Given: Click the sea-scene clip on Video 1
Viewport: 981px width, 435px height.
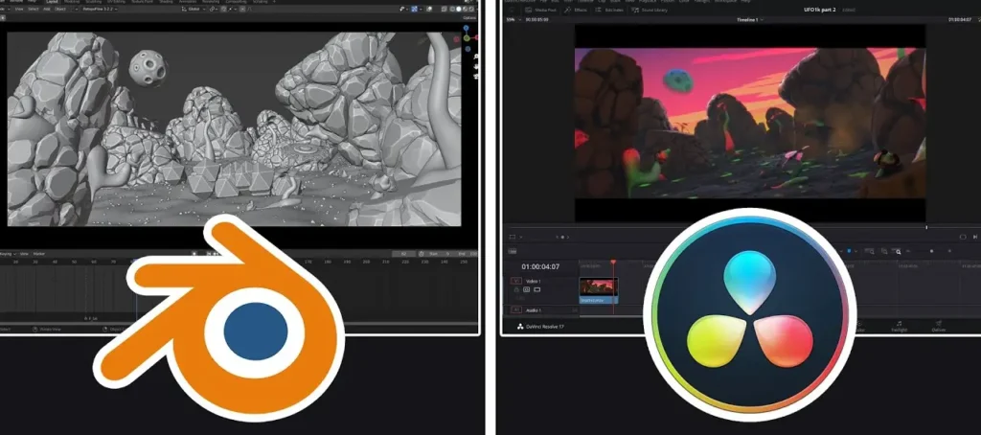Looking at the screenshot, I should (x=598, y=288).
